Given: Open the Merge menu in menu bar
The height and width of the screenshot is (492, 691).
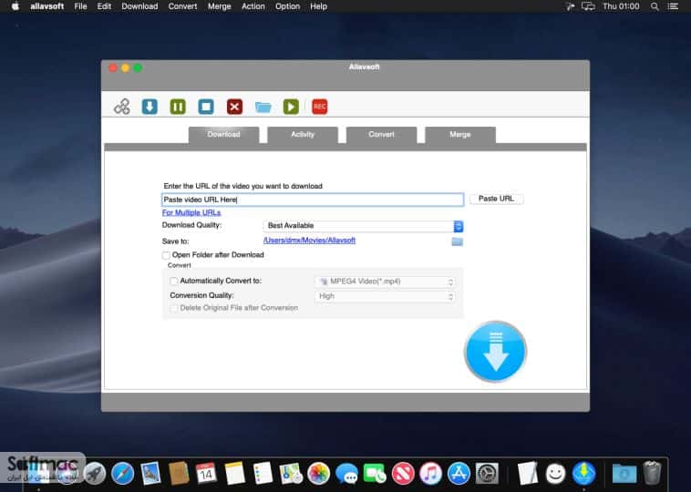Looking at the screenshot, I should (220, 6).
